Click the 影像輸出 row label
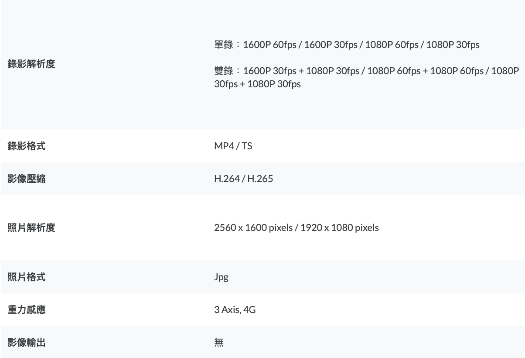This screenshot has width=525, height=358. click(27, 343)
